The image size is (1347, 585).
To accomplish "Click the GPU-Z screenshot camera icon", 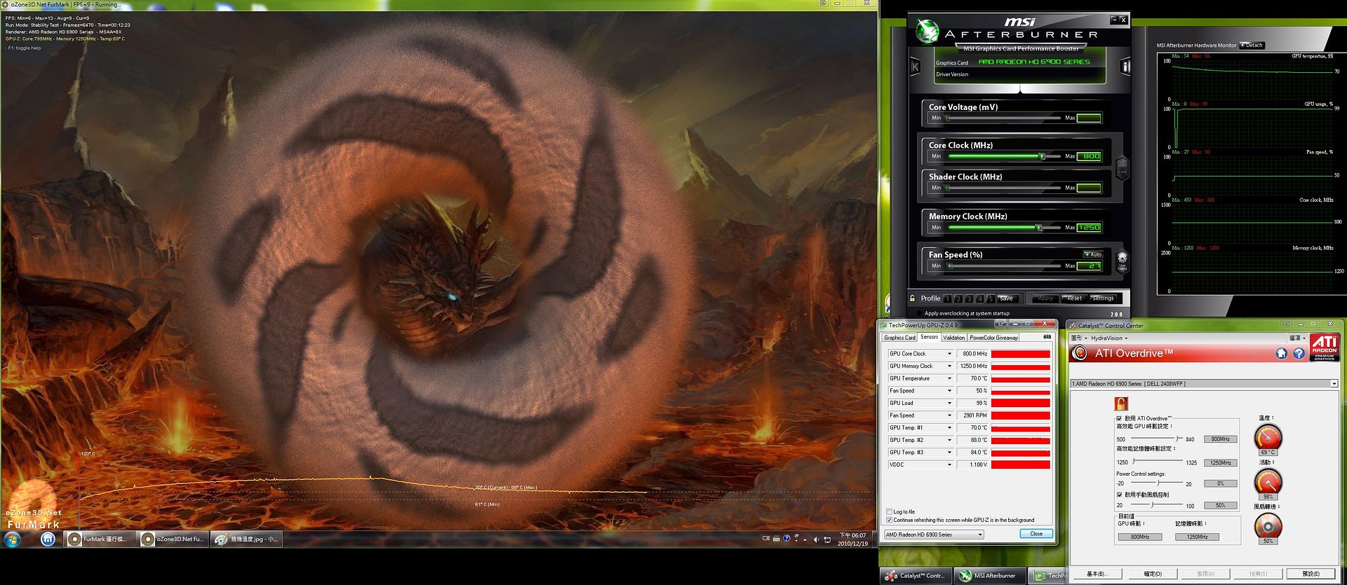I will tap(1047, 337).
